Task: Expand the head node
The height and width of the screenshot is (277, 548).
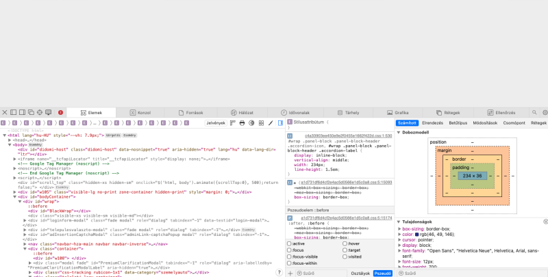Action: [10, 140]
